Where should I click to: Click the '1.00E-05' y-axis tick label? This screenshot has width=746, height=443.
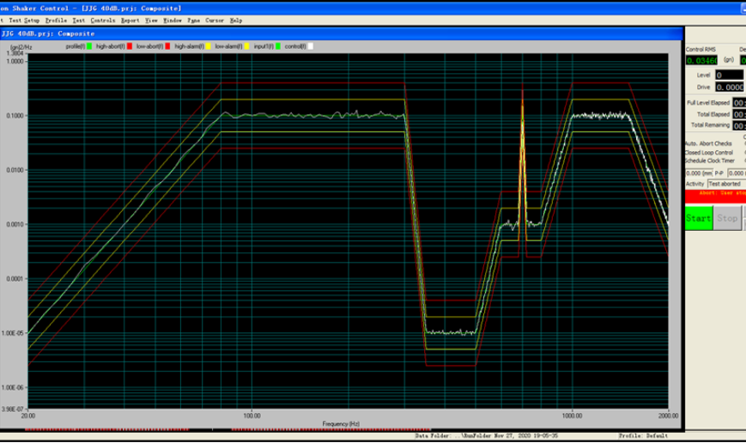tap(14, 333)
